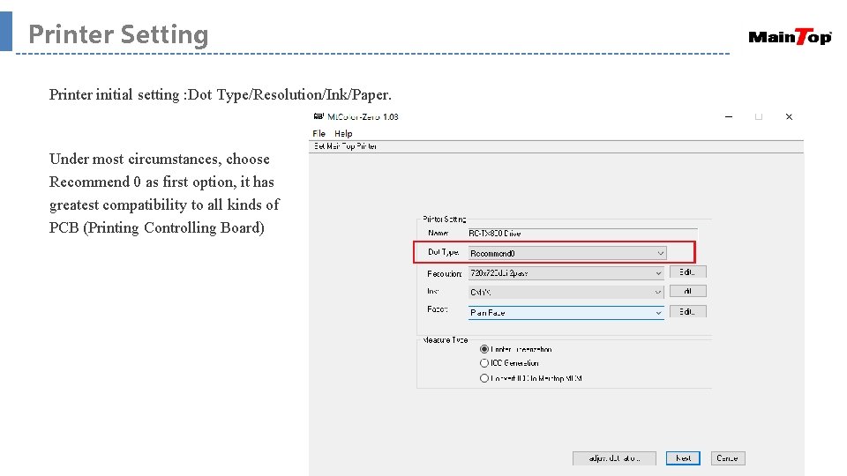
Task: Select the Convert ICC to Maintop MCM radio
Action: [484, 378]
